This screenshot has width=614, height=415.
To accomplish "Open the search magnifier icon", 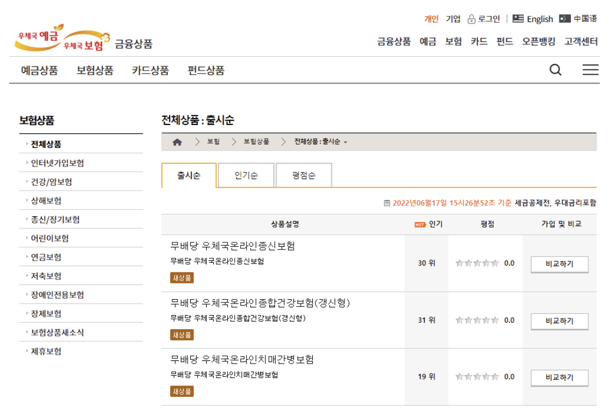I will (x=555, y=70).
